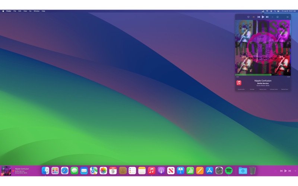The width and height of the screenshot is (298, 186).
Task: Open the Help menu
Action: pyautogui.click(x=43, y=11)
